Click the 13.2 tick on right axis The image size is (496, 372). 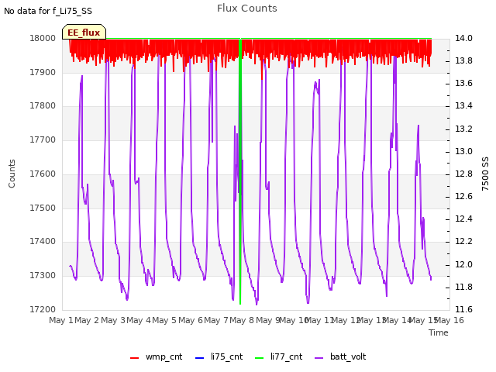[463, 129]
